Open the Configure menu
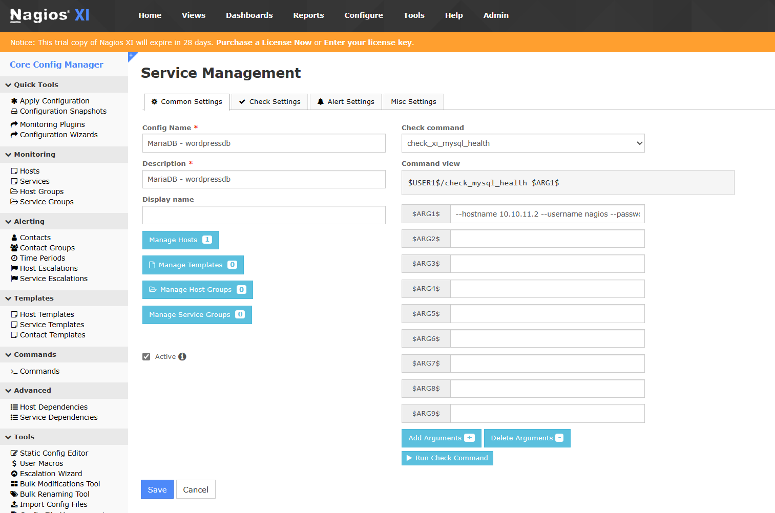This screenshot has width=775, height=513. click(363, 15)
